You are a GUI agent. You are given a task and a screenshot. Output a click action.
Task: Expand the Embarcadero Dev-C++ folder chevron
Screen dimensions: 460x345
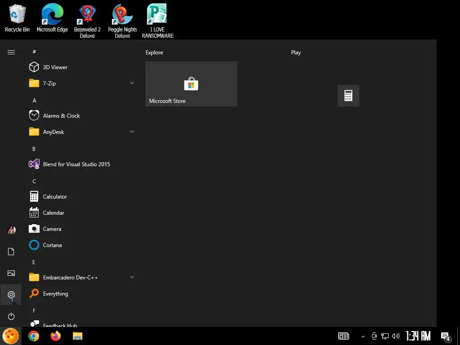pos(132,277)
